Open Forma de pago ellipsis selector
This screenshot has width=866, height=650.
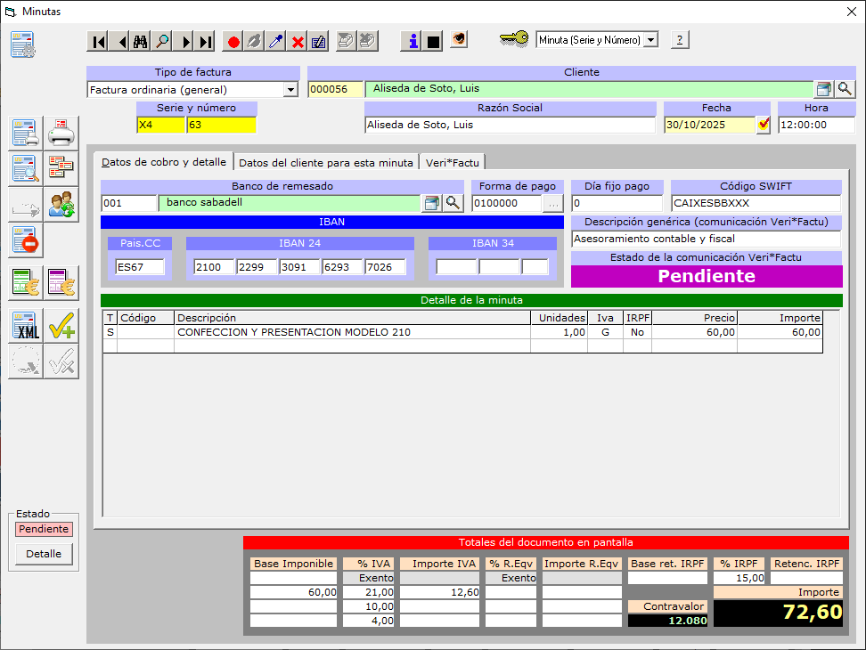pyautogui.click(x=553, y=203)
